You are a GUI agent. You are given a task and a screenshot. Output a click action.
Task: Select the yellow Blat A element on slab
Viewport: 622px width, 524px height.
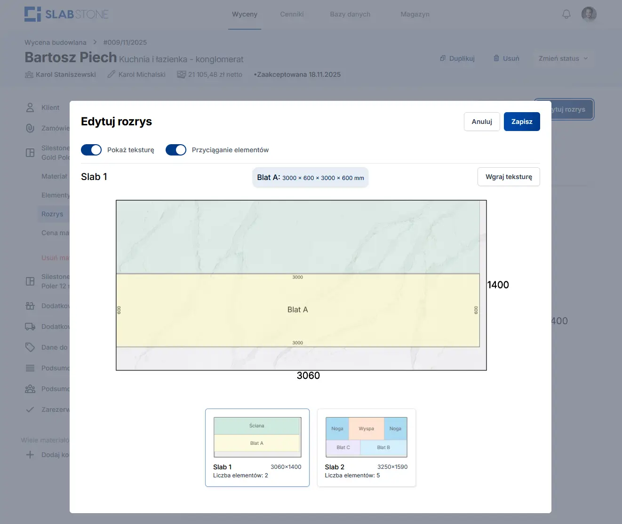tap(298, 310)
